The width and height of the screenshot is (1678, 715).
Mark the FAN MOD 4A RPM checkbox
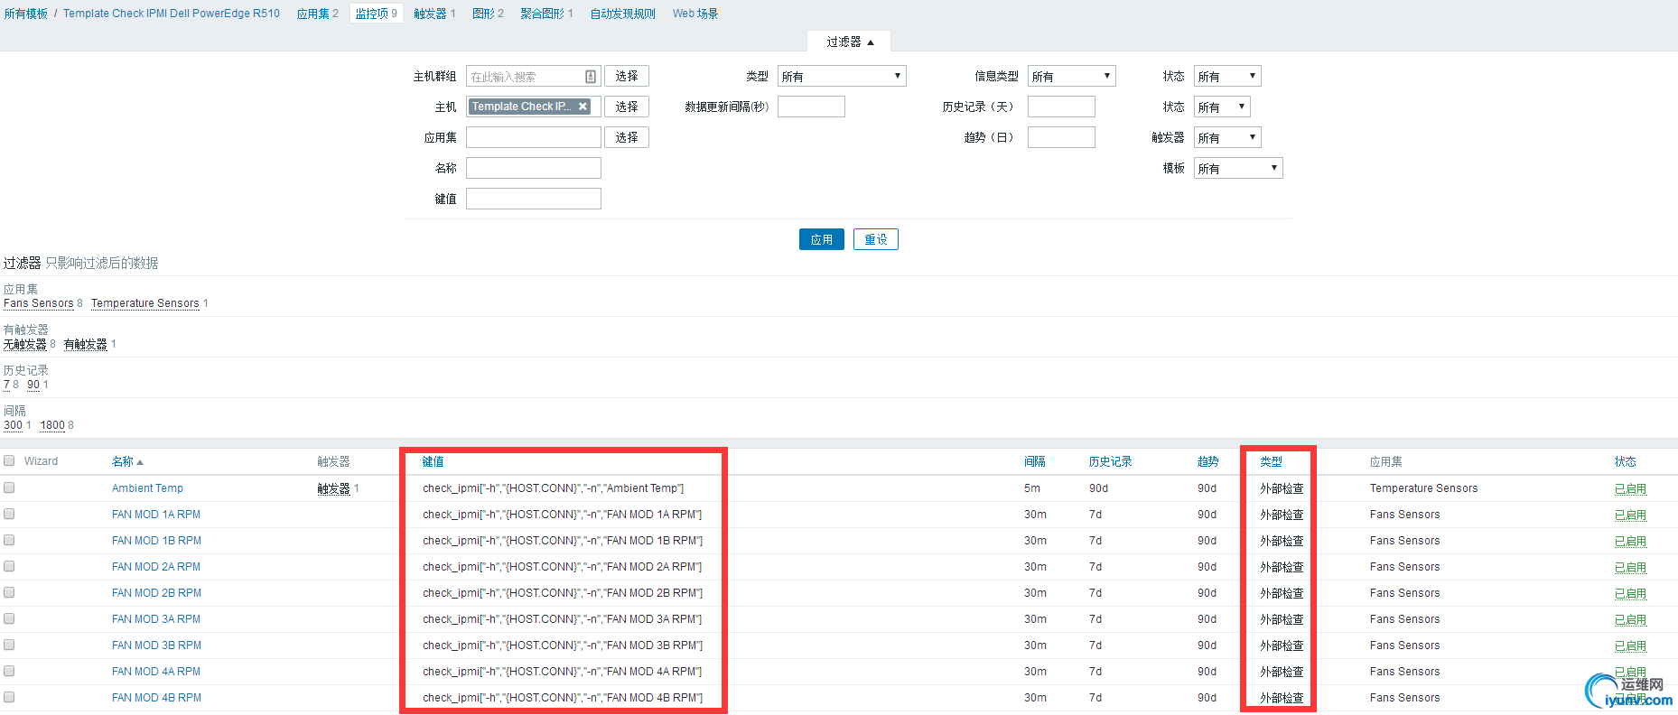pos(9,671)
